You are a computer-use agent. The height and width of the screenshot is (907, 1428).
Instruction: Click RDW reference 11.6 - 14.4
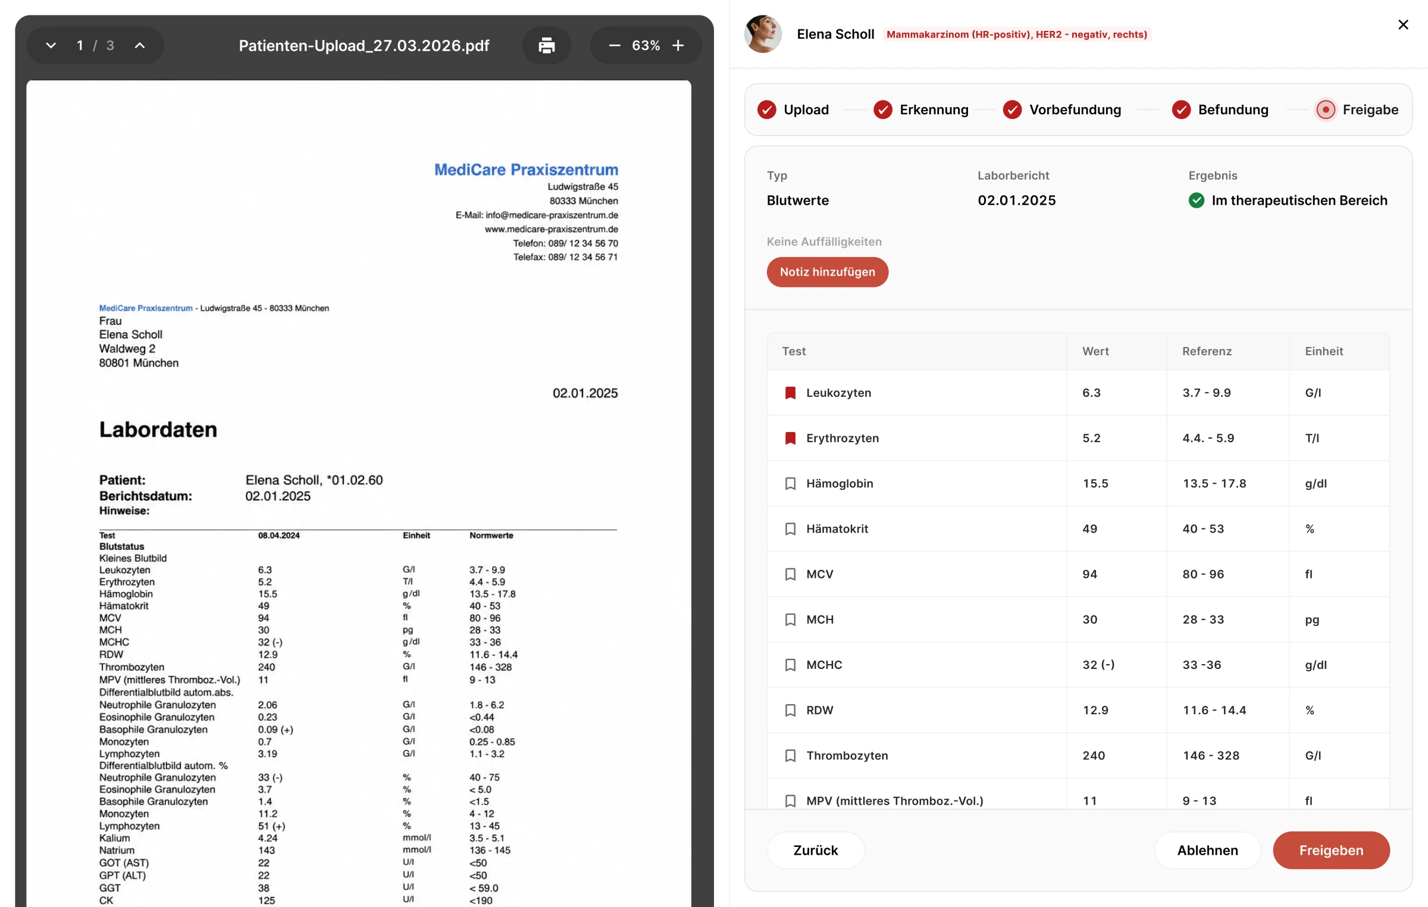pos(1214,710)
